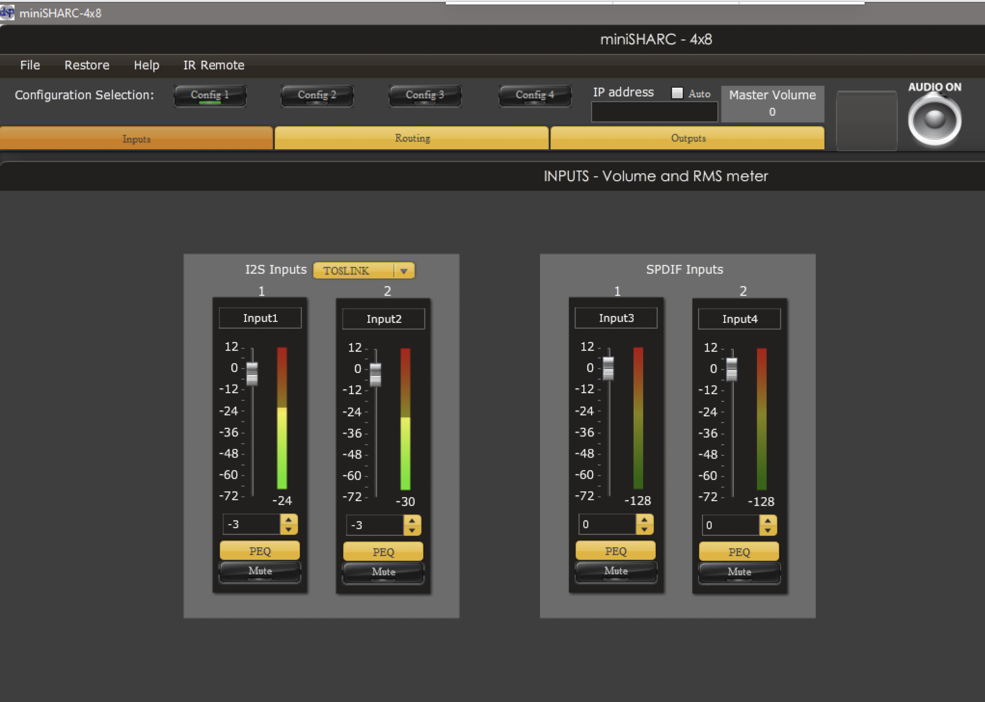Open PEQ for Input4
Viewport: 985px width, 702px height.
739,552
